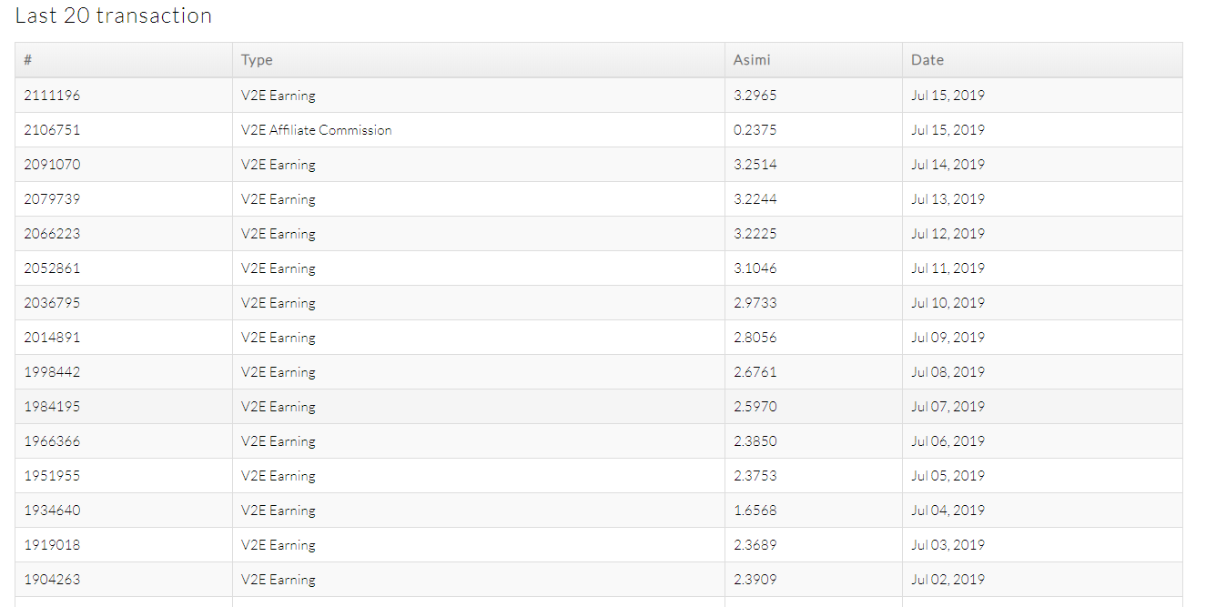Click the Jul 07, 2019 date cell

click(948, 407)
